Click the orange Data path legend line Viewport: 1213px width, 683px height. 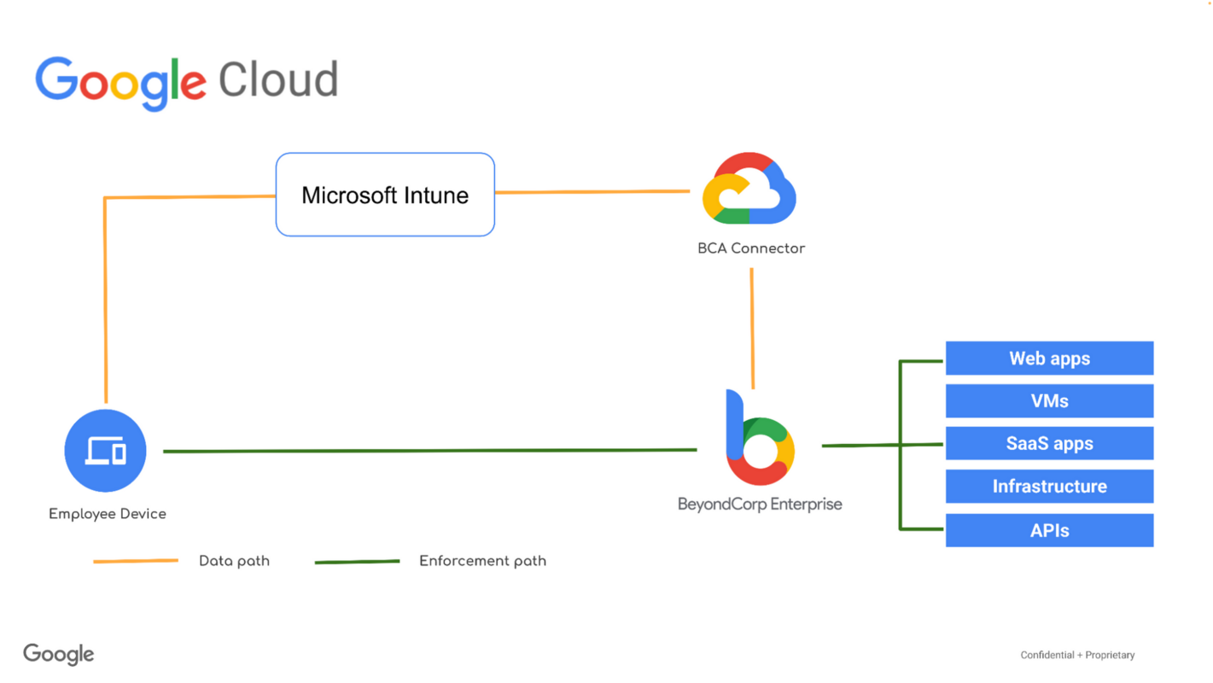(136, 560)
